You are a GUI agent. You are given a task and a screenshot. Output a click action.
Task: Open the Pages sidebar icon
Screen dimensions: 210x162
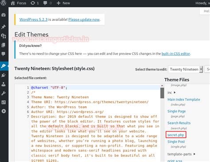(x=4, y=45)
